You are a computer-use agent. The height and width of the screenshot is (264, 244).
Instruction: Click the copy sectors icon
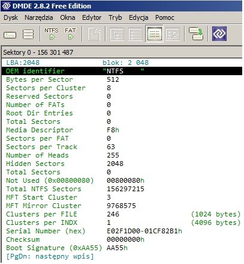point(196,34)
